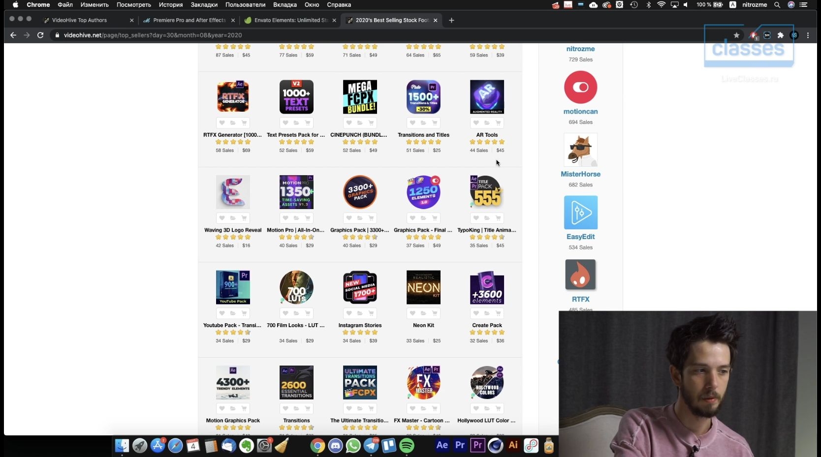
Task: Add Motion Graphics Pack to collection
Action: click(233, 408)
